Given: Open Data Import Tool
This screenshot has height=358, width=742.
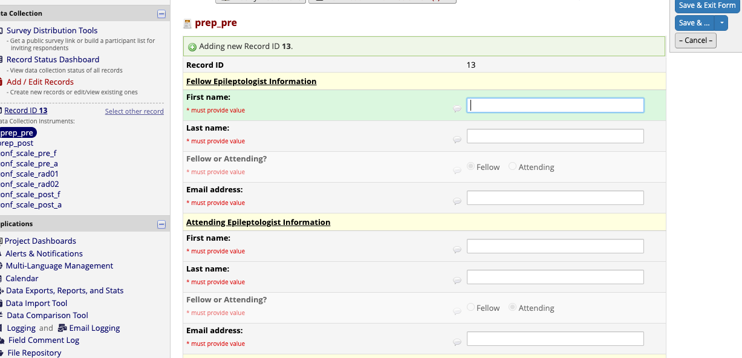Looking at the screenshot, I should point(36,303).
